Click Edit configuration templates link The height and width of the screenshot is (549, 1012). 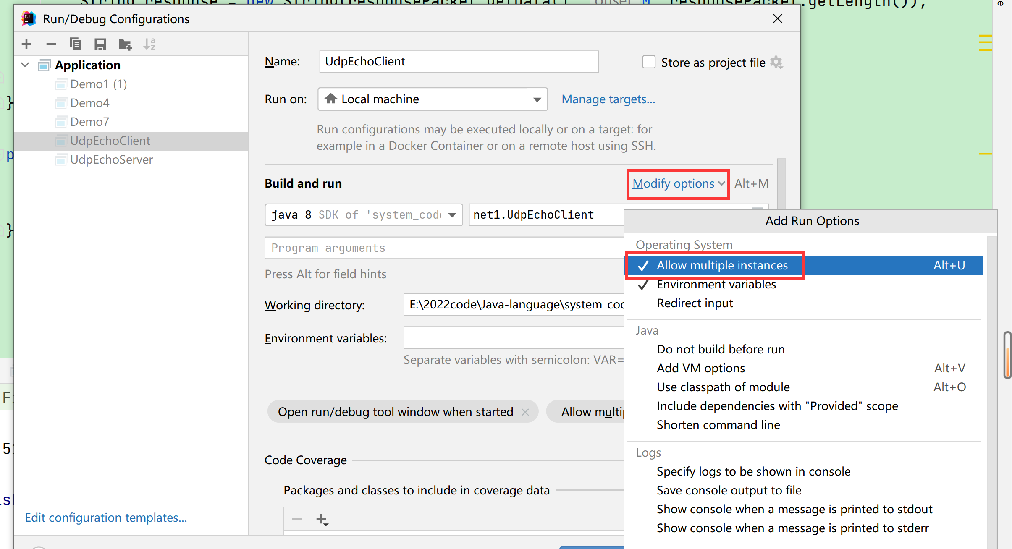pyautogui.click(x=106, y=518)
